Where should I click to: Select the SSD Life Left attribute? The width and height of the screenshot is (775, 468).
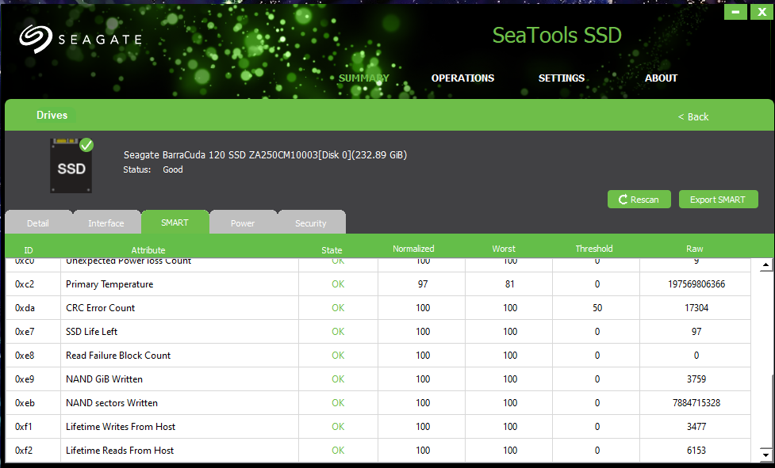coord(91,331)
